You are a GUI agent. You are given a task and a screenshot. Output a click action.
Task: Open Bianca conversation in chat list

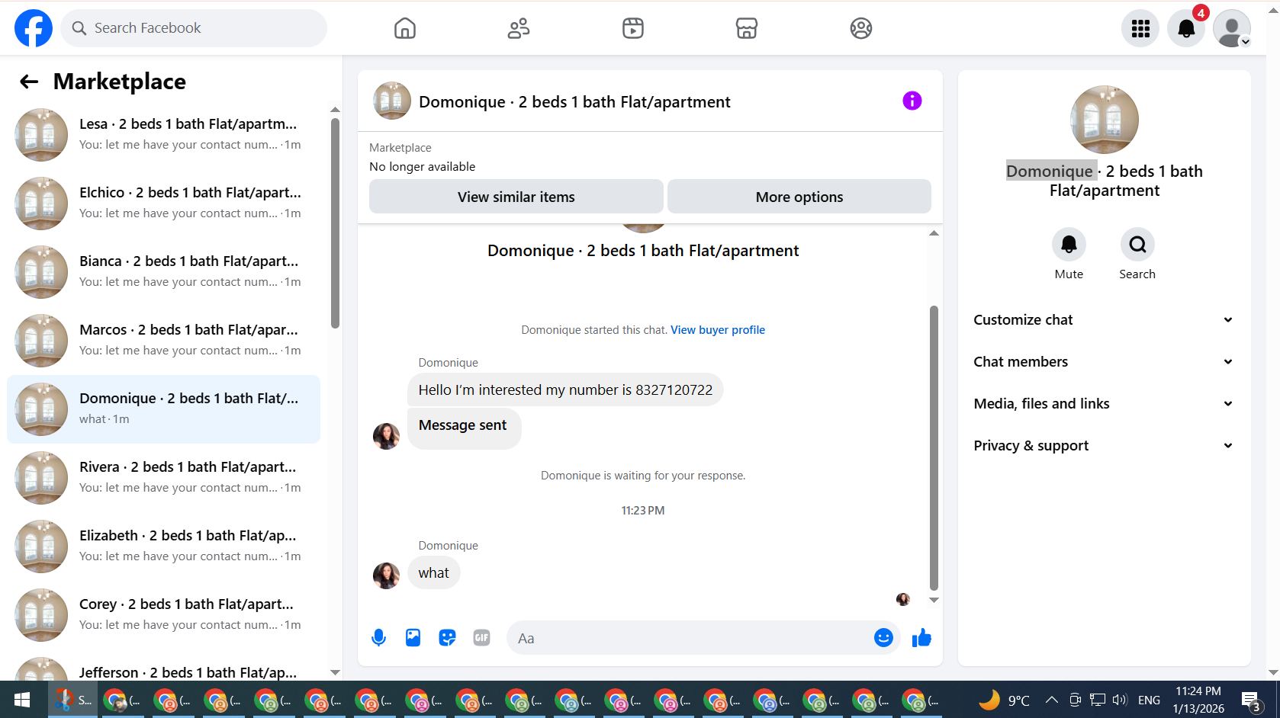(164, 272)
